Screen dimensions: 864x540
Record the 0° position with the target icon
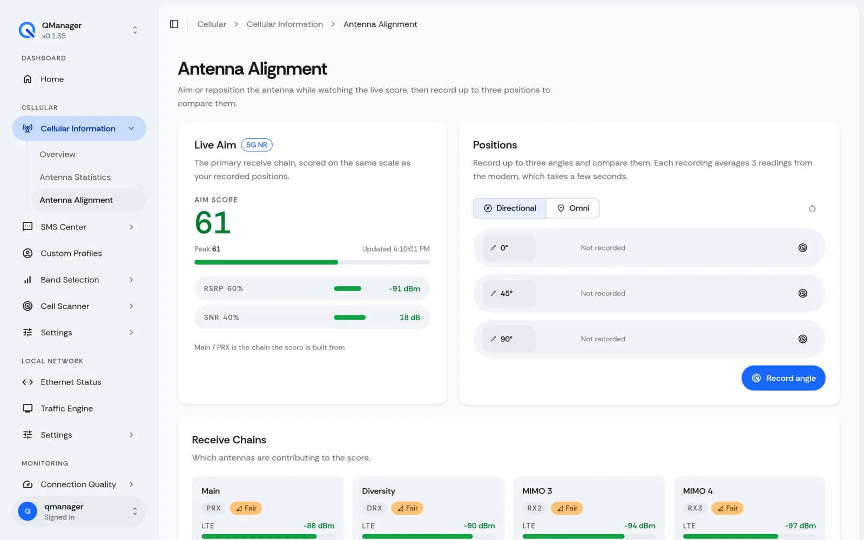(x=802, y=248)
